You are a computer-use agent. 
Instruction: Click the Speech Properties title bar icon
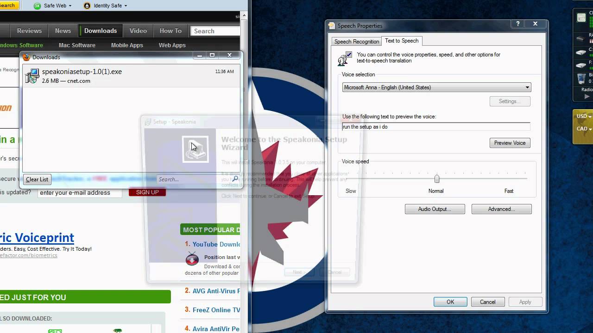332,26
